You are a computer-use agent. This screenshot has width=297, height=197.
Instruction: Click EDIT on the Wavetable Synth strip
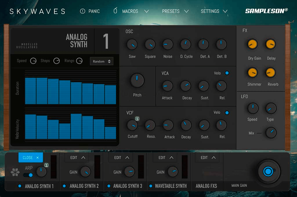pyautogui.click(x=165, y=158)
